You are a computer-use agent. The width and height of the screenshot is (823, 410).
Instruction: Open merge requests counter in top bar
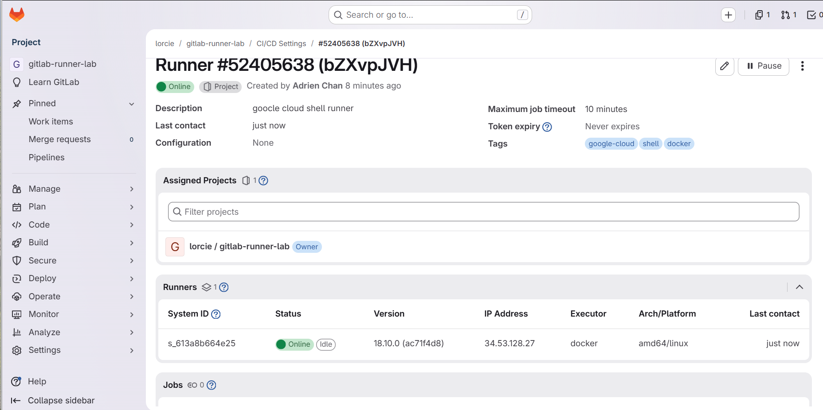(x=789, y=15)
